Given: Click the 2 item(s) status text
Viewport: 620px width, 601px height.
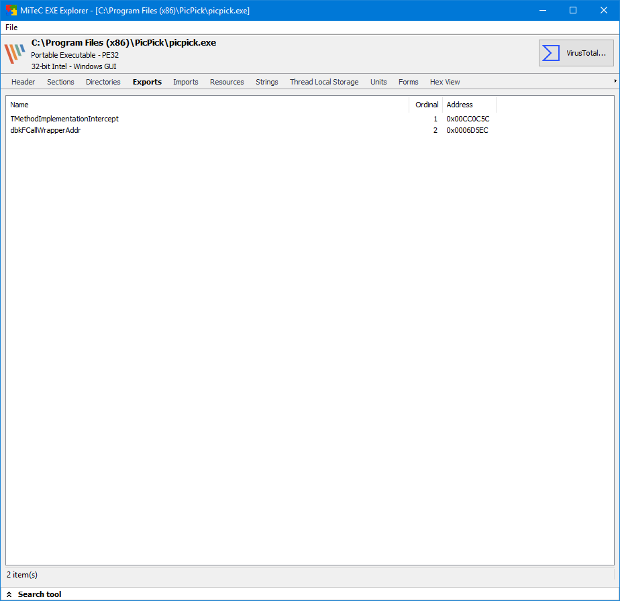Looking at the screenshot, I should click(x=22, y=575).
